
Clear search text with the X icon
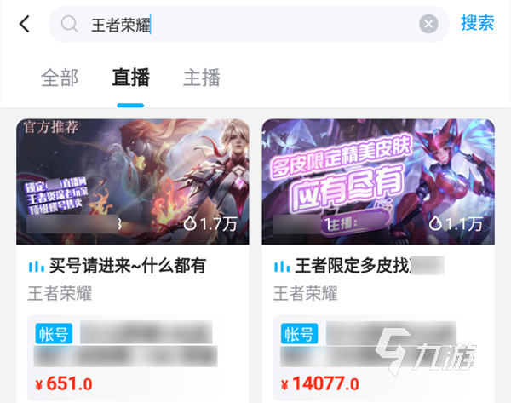[x=428, y=24]
